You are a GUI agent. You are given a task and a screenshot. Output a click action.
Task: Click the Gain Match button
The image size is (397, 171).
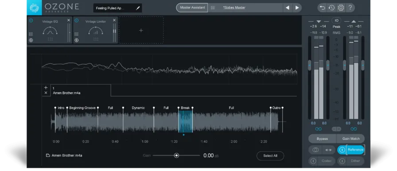pos(350,139)
